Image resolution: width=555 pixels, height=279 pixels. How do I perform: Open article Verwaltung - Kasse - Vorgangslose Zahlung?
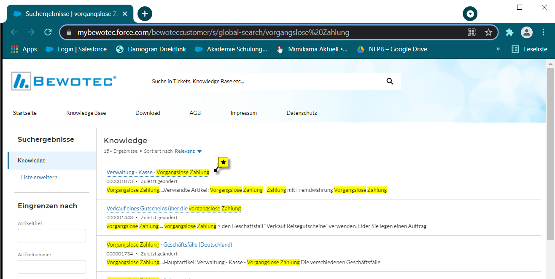(x=157, y=172)
